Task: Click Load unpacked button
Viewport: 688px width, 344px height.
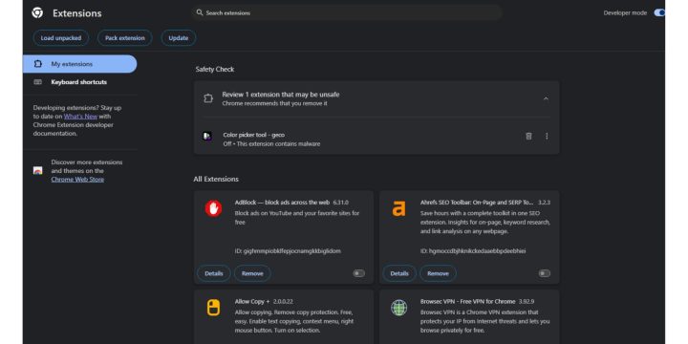Action: tap(61, 38)
